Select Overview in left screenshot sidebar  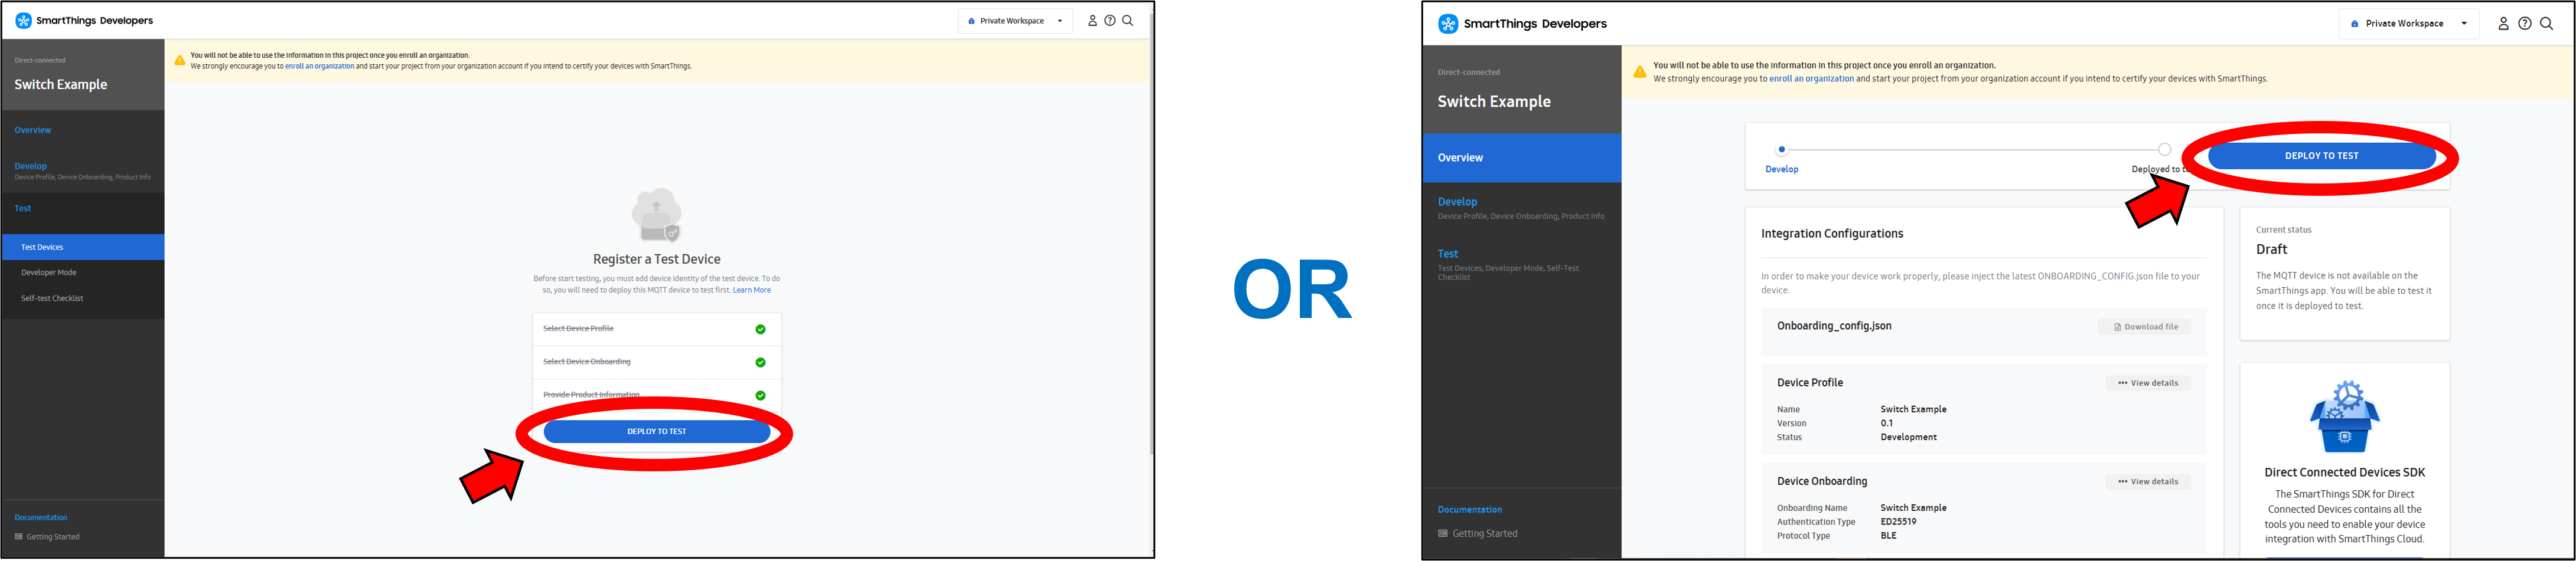tap(33, 131)
